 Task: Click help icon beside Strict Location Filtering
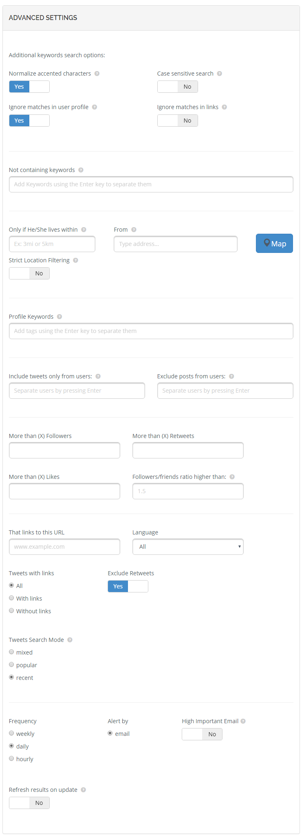click(75, 260)
